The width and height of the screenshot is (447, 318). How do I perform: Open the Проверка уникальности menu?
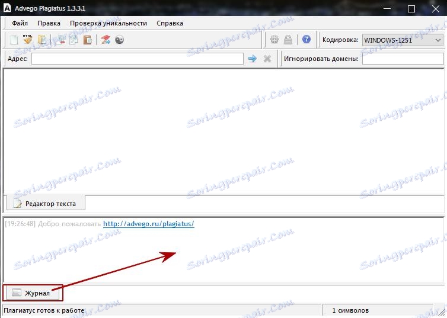pyautogui.click(x=108, y=23)
